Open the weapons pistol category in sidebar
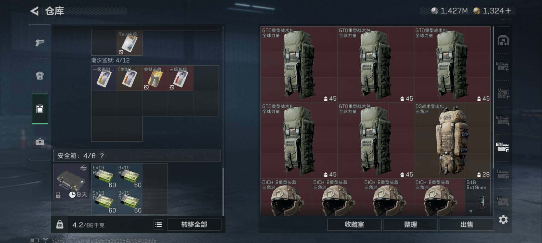Viewport: 542px width, 243px height. pos(40,43)
